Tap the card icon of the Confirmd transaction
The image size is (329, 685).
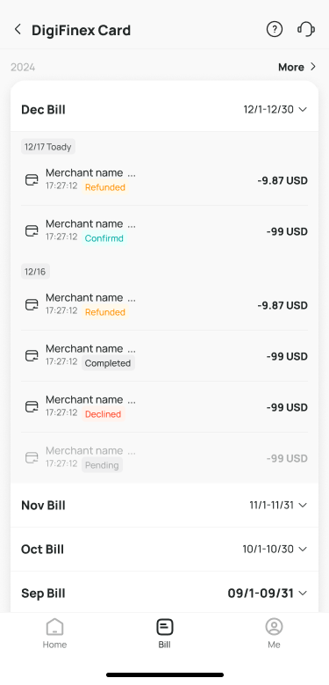pos(32,230)
